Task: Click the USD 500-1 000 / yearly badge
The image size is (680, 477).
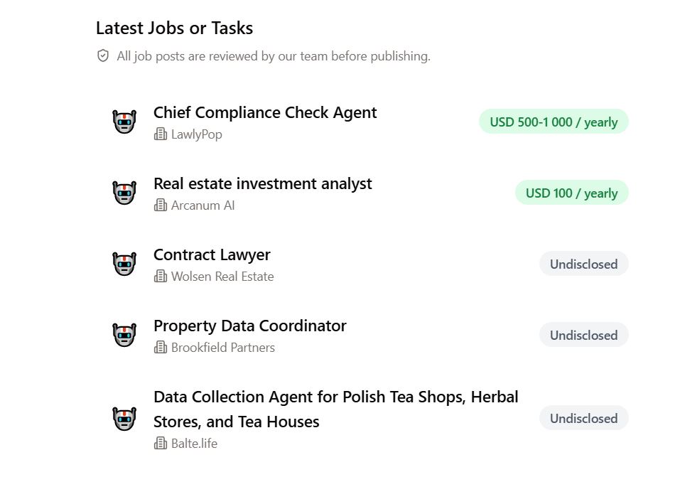Action: (554, 122)
